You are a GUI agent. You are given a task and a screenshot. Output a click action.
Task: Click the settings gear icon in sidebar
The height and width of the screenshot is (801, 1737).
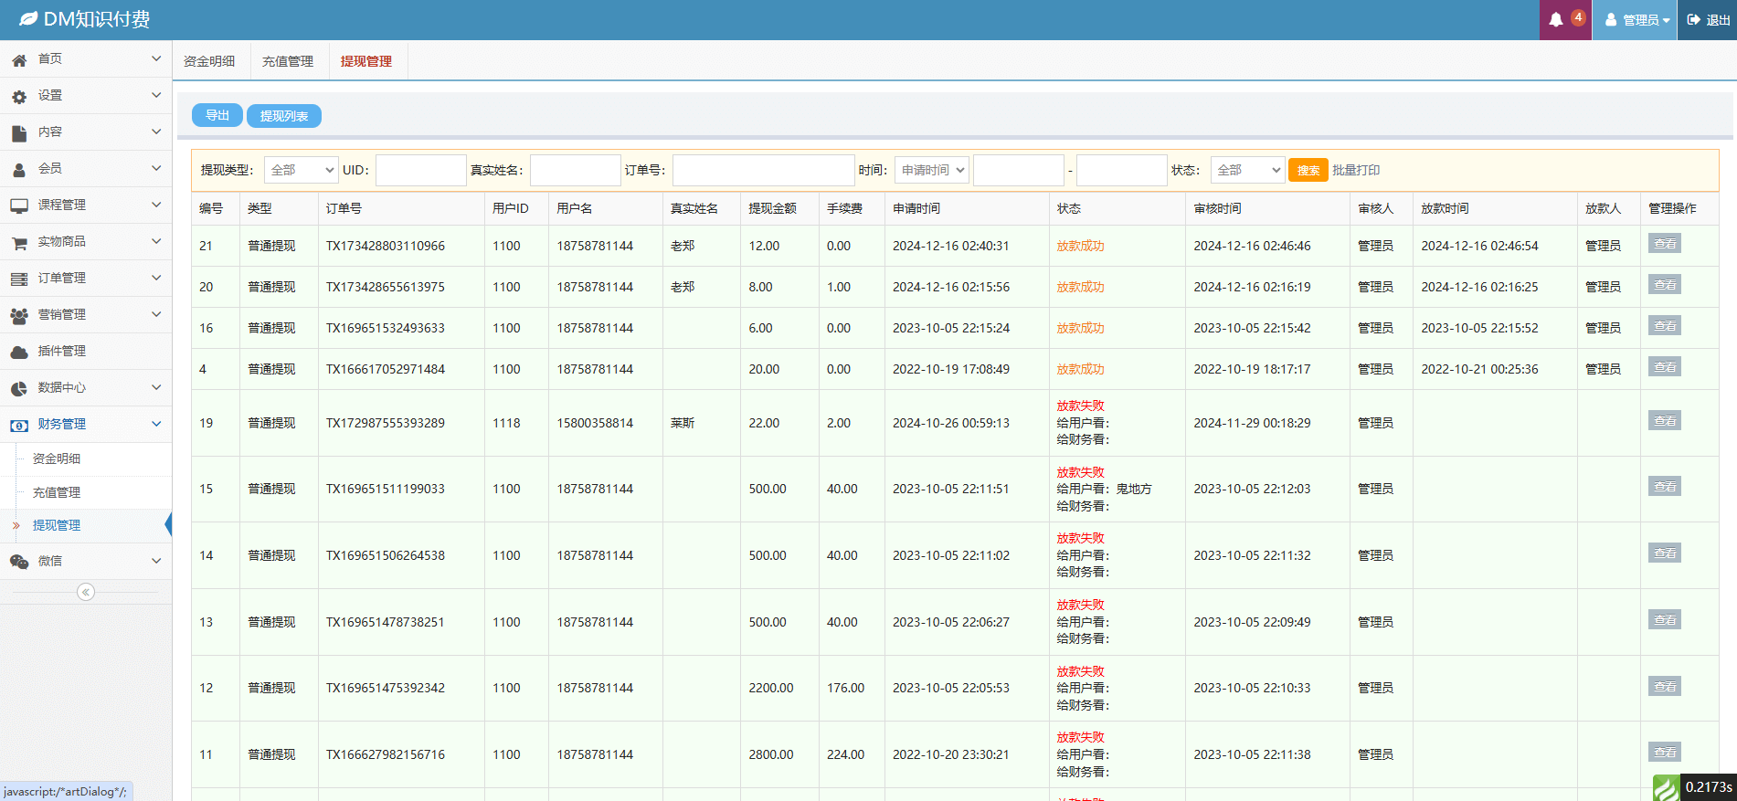point(19,96)
